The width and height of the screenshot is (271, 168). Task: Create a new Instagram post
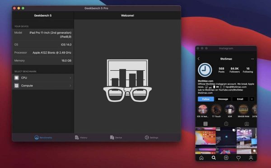pyautogui.click(x=226, y=158)
